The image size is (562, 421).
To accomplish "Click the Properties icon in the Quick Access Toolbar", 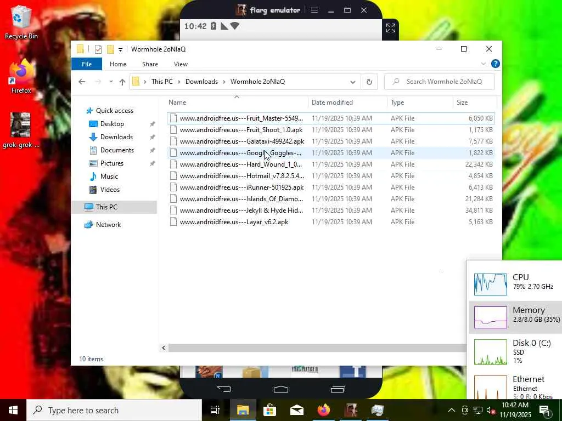I will 98,49.
